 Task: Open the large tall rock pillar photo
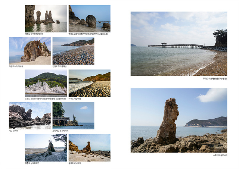tap(179, 120)
